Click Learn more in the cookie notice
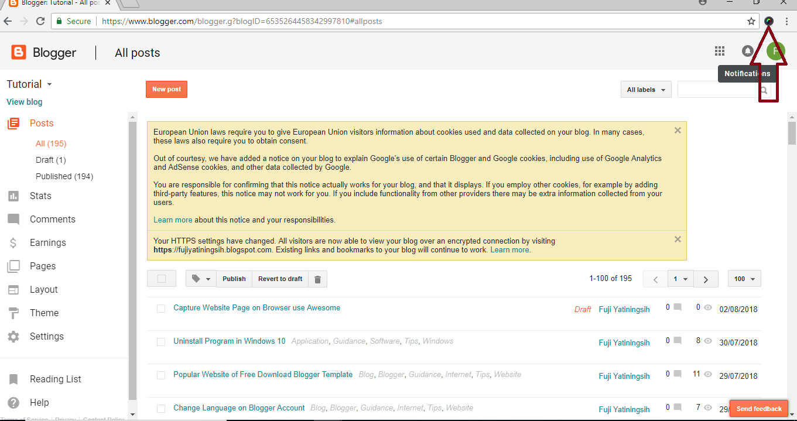The image size is (797, 421). click(x=173, y=220)
